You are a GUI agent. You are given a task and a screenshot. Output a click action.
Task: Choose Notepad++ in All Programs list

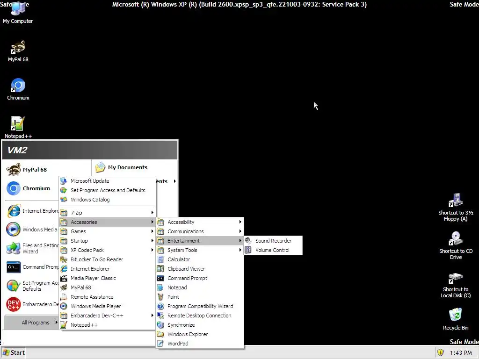[107, 325]
